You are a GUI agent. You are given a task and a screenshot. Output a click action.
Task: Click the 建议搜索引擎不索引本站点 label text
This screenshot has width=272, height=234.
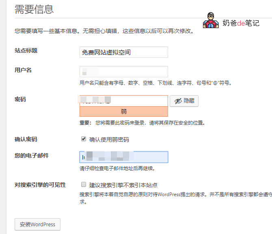(123, 185)
